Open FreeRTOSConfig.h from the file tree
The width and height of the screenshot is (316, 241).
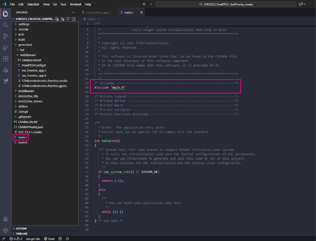point(34,65)
